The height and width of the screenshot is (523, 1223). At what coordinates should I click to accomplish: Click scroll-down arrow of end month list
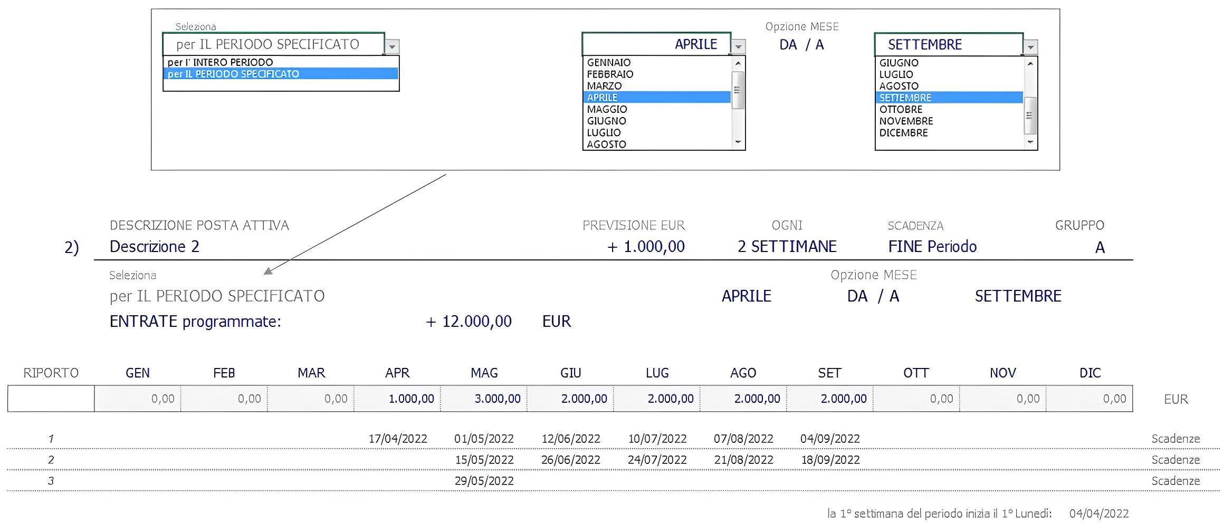(x=1030, y=142)
